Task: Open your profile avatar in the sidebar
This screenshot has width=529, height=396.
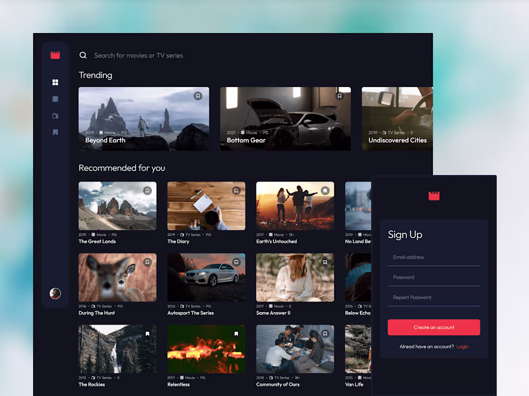Action: [x=55, y=293]
